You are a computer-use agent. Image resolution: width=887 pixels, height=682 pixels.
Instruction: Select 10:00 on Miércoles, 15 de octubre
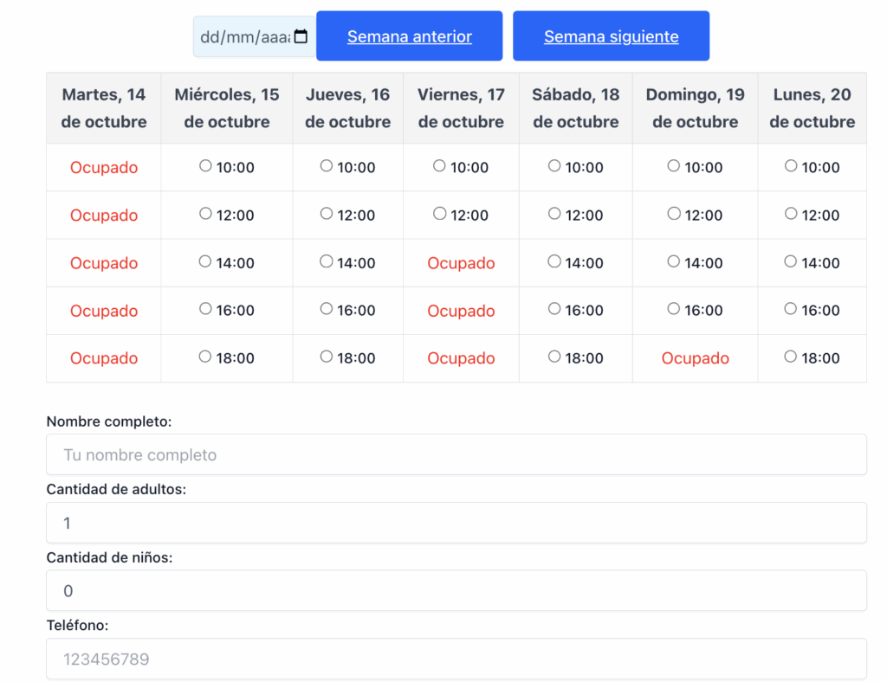click(x=205, y=166)
